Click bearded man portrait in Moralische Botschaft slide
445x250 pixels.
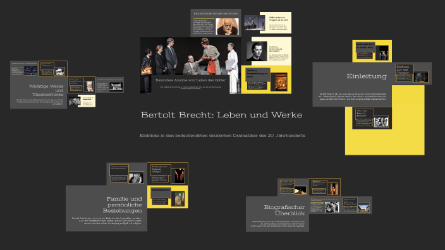coord(227,27)
